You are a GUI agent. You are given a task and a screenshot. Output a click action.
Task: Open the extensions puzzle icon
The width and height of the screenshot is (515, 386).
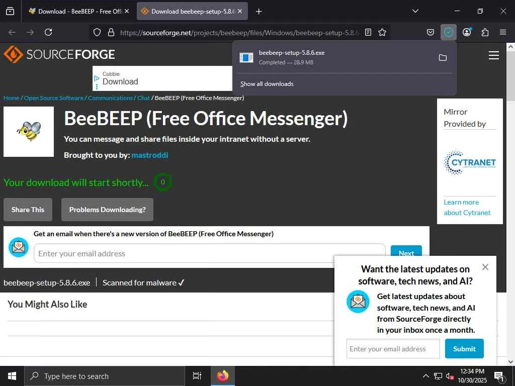(x=485, y=32)
